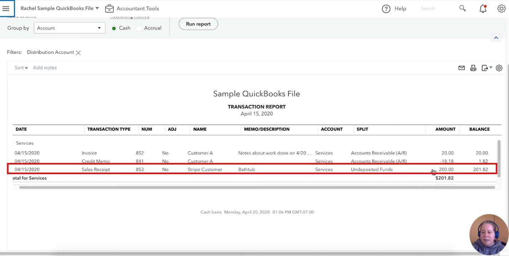Open the Rachel Sample QuickBooks File switcher
The width and height of the screenshot is (509, 256).
[59, 8]
